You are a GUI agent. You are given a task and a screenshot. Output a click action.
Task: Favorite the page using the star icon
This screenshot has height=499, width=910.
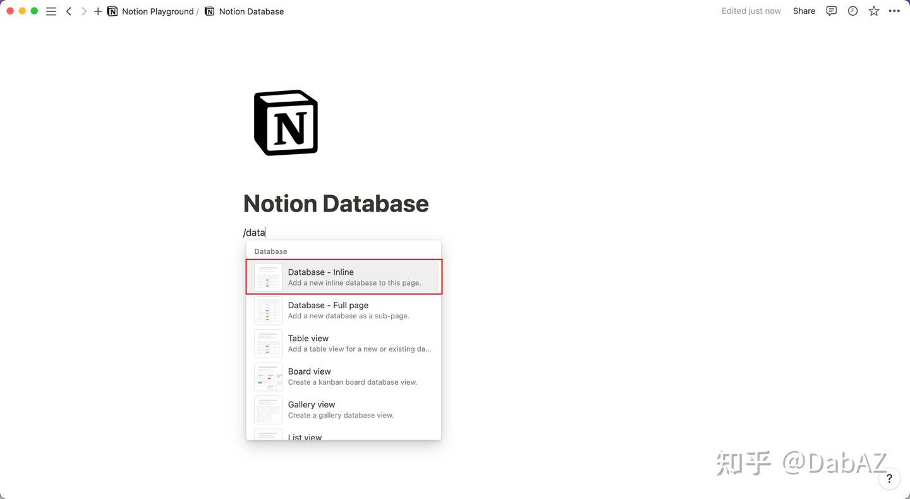click(874, 11)
